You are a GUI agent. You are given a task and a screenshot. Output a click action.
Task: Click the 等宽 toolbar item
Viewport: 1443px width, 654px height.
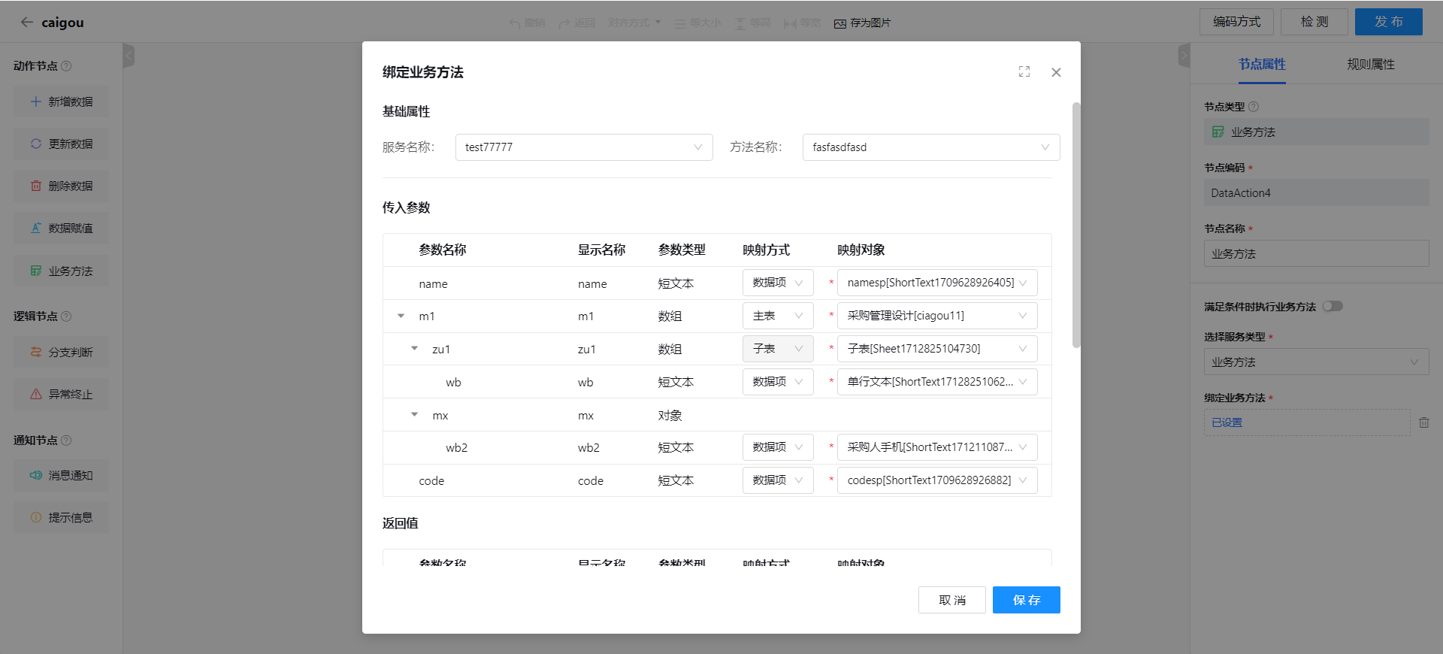click(803, 23)
